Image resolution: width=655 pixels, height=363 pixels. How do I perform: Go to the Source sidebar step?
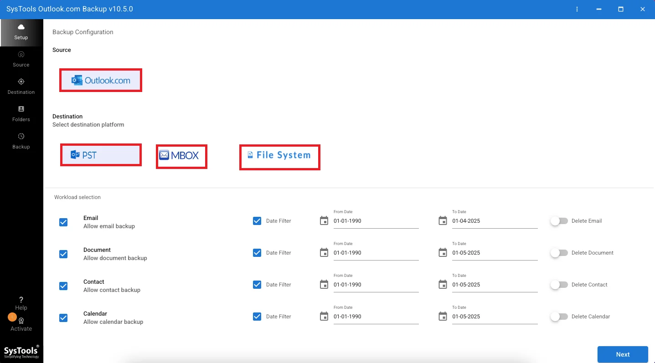(21, 60)
